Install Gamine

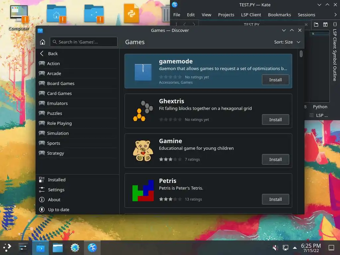(x=275, y=159)
